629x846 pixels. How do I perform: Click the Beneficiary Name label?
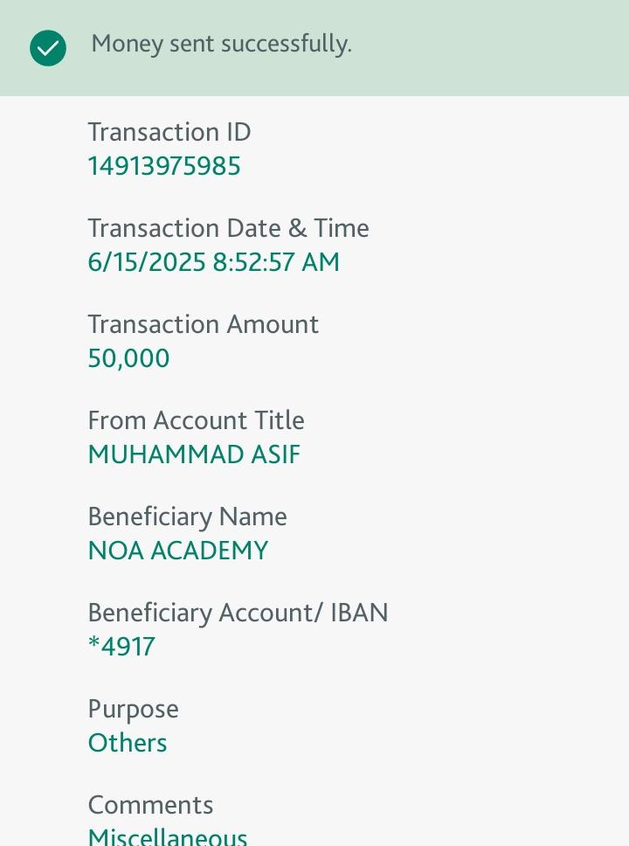coord(187,517)
